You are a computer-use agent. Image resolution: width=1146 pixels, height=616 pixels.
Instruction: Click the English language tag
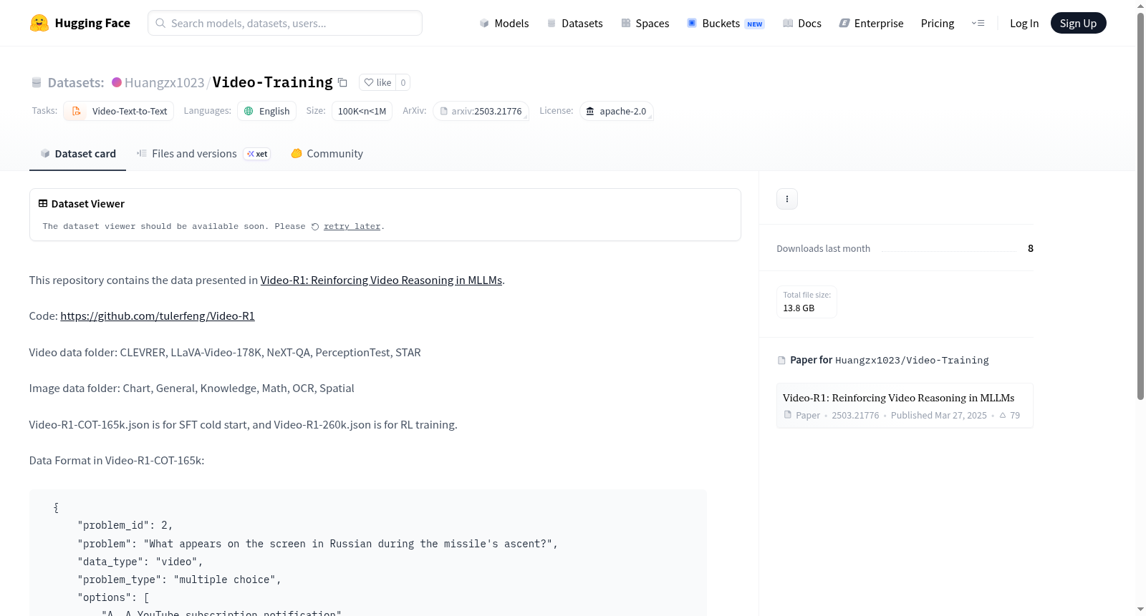[x=267, y=111]
